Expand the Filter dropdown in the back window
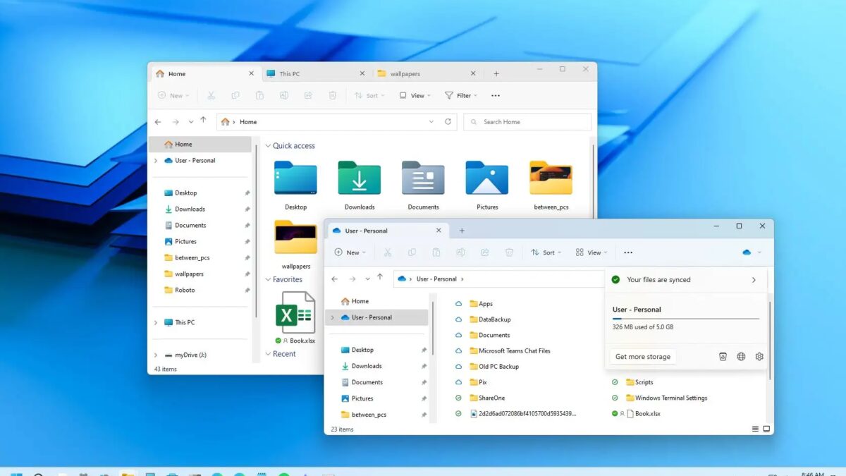 461,95
